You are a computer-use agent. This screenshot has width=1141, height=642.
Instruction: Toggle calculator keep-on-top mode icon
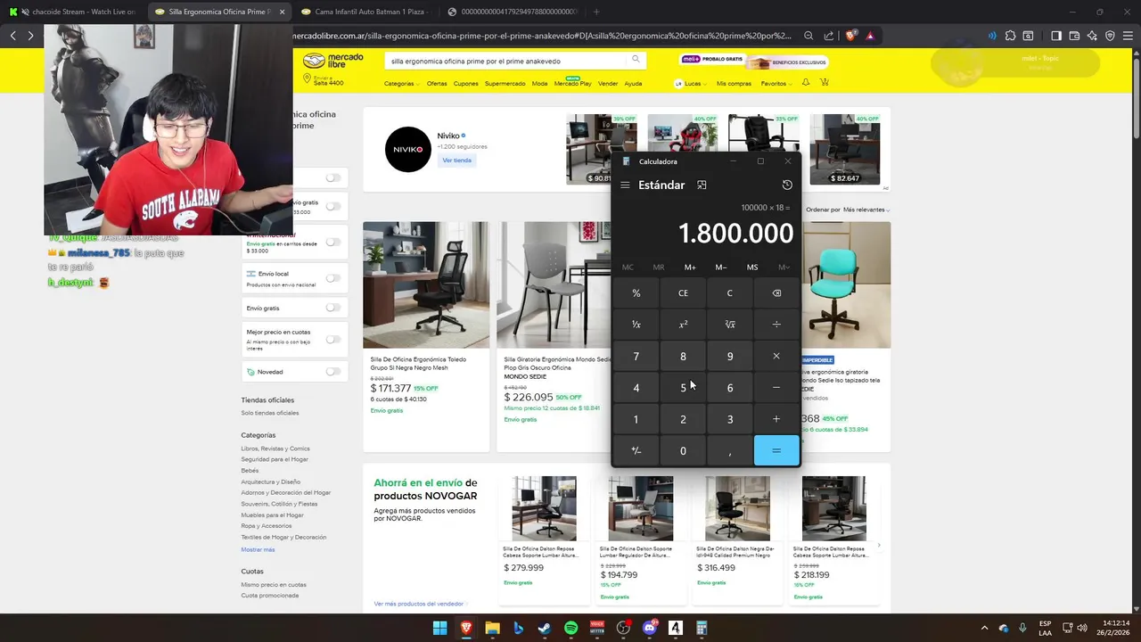point(702,185)
